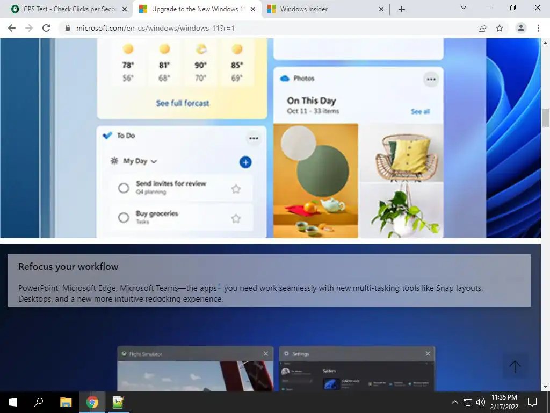Show hidden system tray icons
This screenshot has height=413, width=550.
click(x=454, y=402)
